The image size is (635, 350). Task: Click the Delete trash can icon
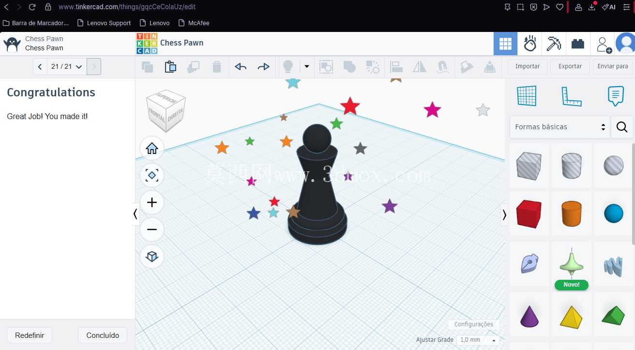[x=217, y=67]
